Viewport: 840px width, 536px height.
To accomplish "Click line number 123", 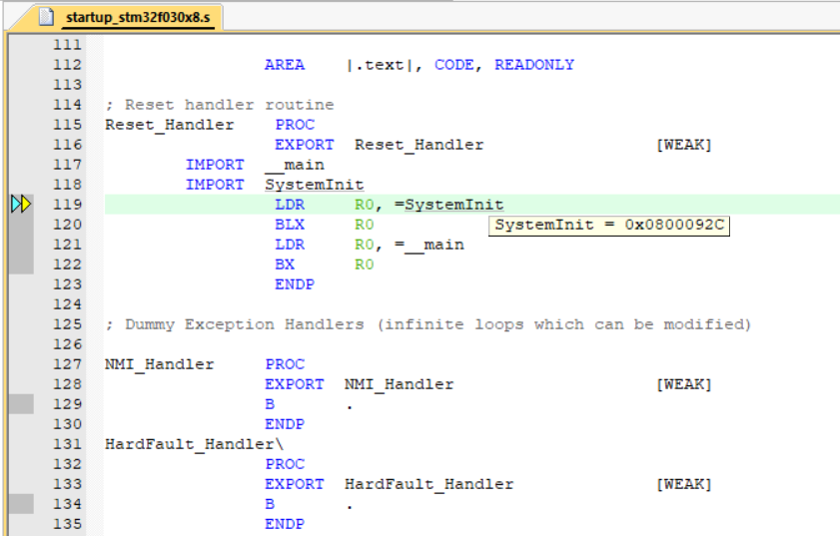I will point(68,284).
